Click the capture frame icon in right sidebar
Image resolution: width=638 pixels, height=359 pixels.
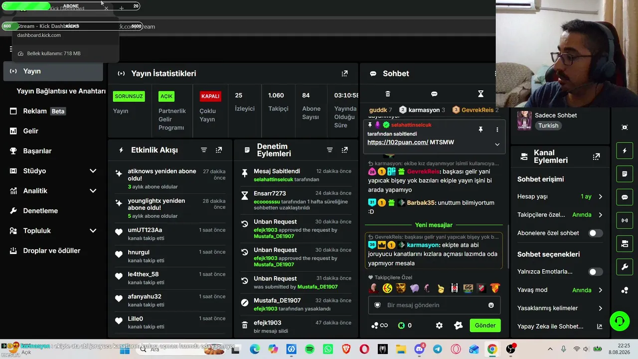pos(625,127)
